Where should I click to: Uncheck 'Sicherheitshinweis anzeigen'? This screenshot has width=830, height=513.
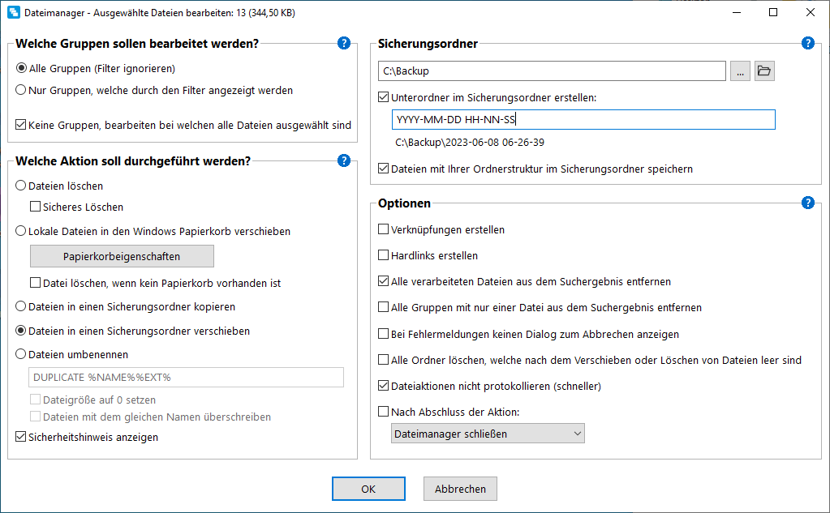pos(21,438)
